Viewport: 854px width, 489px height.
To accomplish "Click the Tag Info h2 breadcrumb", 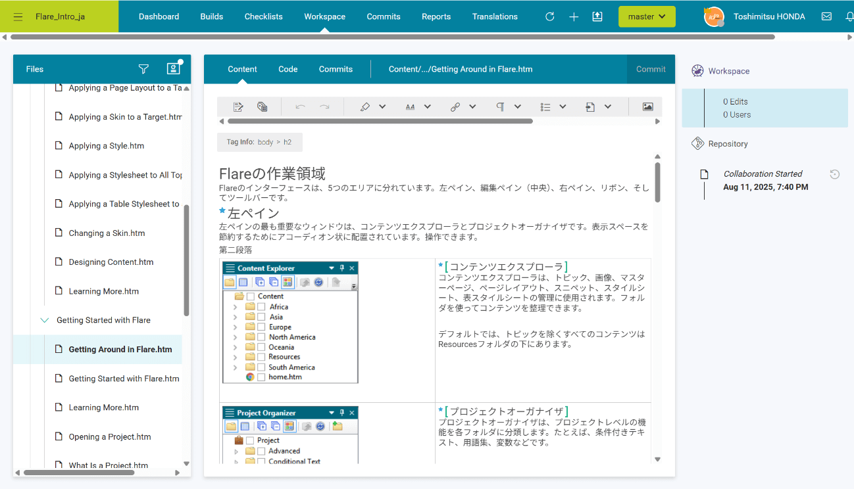I will click(288, 142).
